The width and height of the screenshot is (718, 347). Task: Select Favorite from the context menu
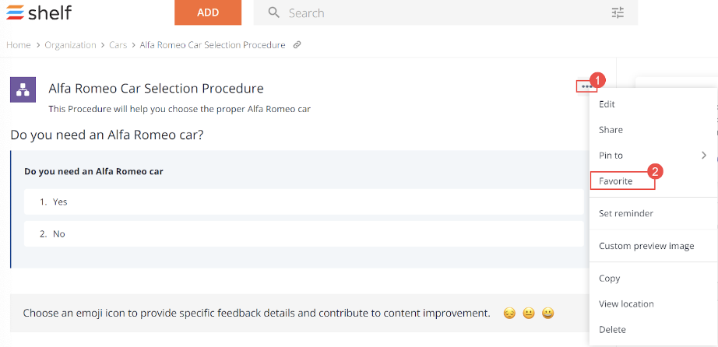tap(616, 181)
